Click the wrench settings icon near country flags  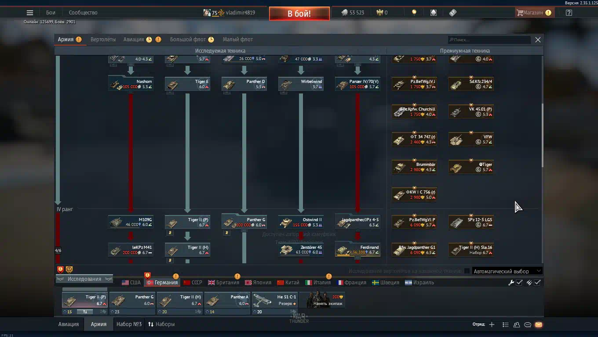point(511,283)
